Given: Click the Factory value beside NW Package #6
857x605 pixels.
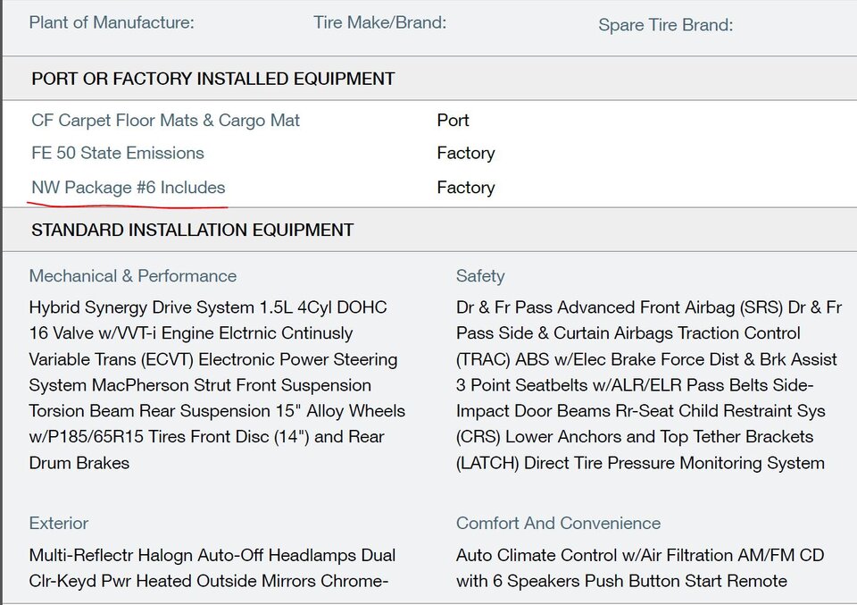Looking at the screenshot, I should 465,188.
